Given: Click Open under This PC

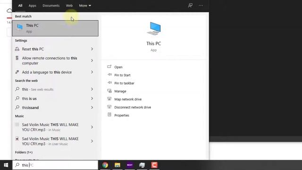Looking at the screenshot, I should [118, 67].
